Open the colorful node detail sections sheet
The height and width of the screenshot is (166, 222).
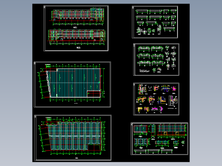pyautogui.click(x=156, y=99)
